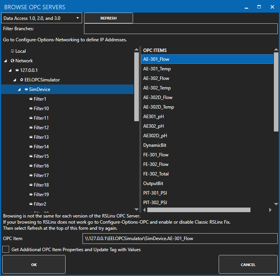Collapse the EEI.OPCSimulator expander arrow
Viewport: 280px width, 276px height.
click(x=15, y=80)
